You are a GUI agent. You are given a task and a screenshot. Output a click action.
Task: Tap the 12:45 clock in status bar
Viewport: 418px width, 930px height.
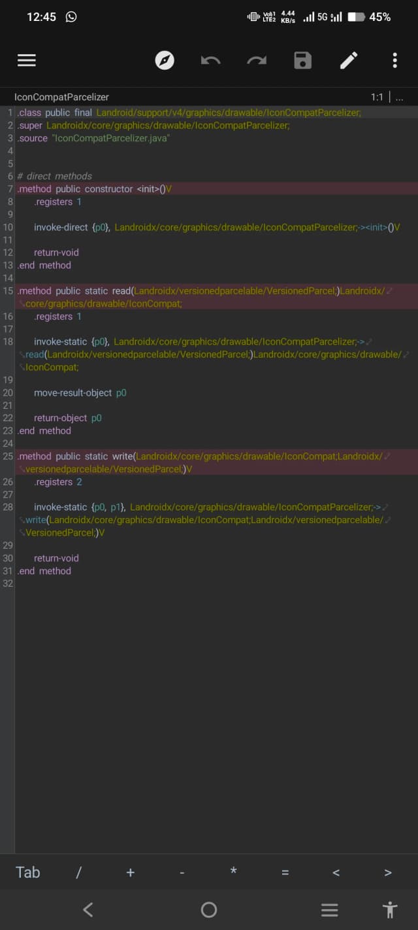pos(41,17)
